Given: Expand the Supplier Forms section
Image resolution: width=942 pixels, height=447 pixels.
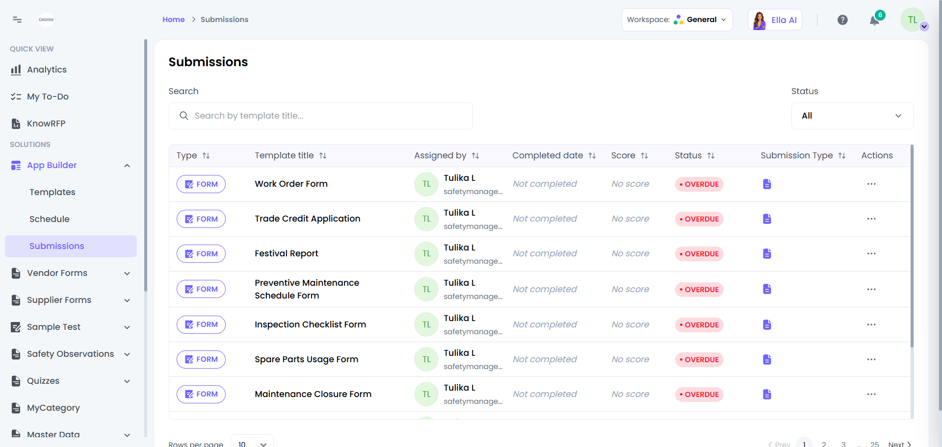Looking at the screenshot, I should click(x=127, y=300).
